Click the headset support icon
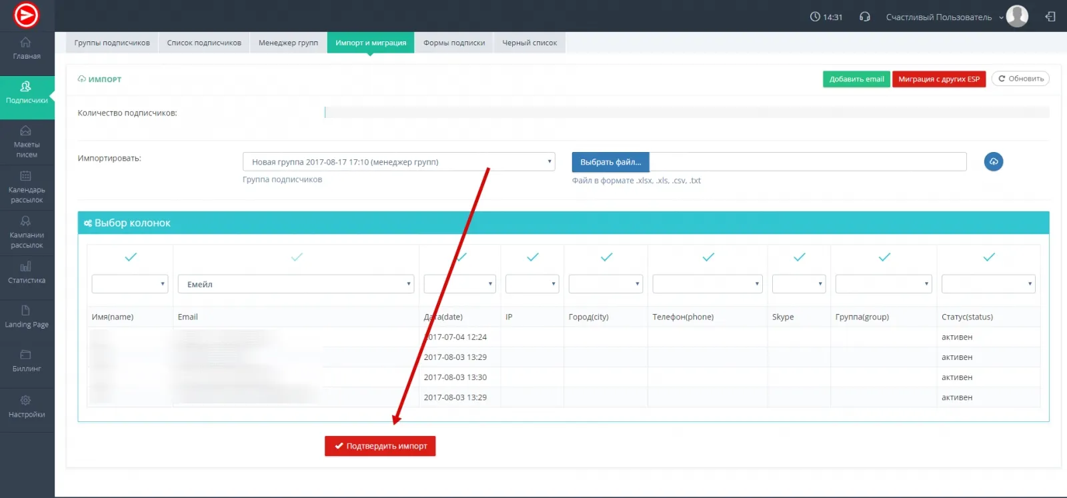 coord(865,17)
